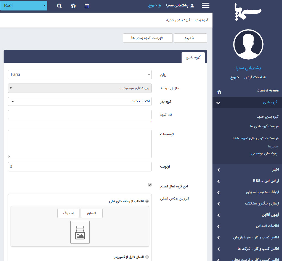Select الصاق فایل از کامپیوتر radio option
282x261 pixels.
(147, 257)
